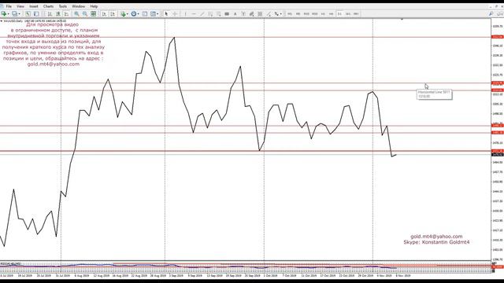Screen dimensions: 504x283
Task: Toggle the Market Watch panel icon
Action: pos(28,14)
